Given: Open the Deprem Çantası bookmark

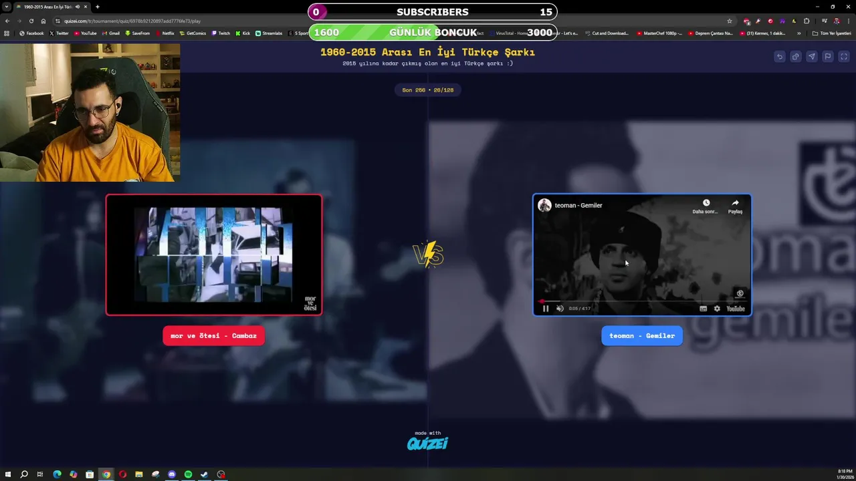Looking at the screenshot, I should tap(710, 33).
